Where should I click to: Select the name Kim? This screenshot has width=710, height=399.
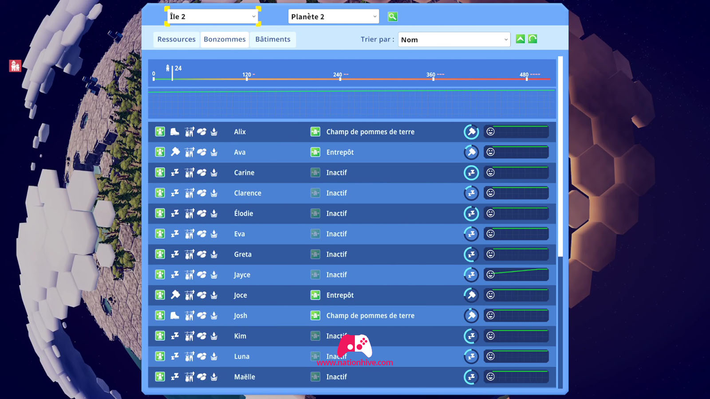pyautogui.click(x=240, y=336)
